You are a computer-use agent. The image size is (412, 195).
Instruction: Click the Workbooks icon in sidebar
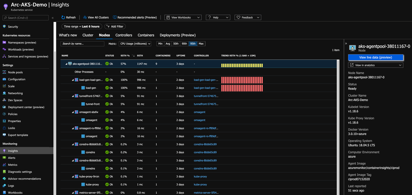point(4,193)
